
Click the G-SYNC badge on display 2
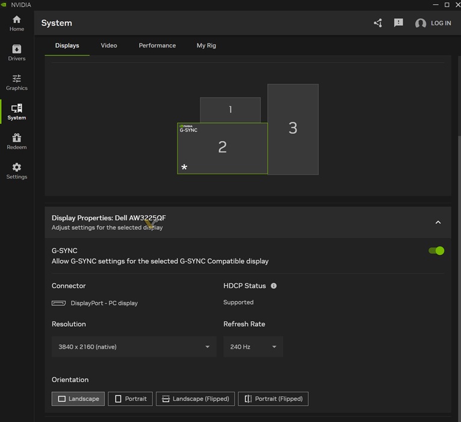click(188, 128)
